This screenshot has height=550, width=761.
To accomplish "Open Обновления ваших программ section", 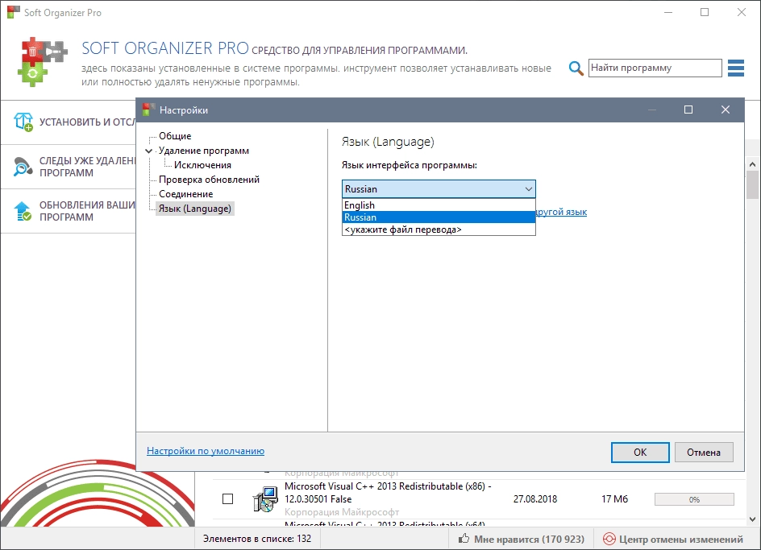I will click(68, 211).
